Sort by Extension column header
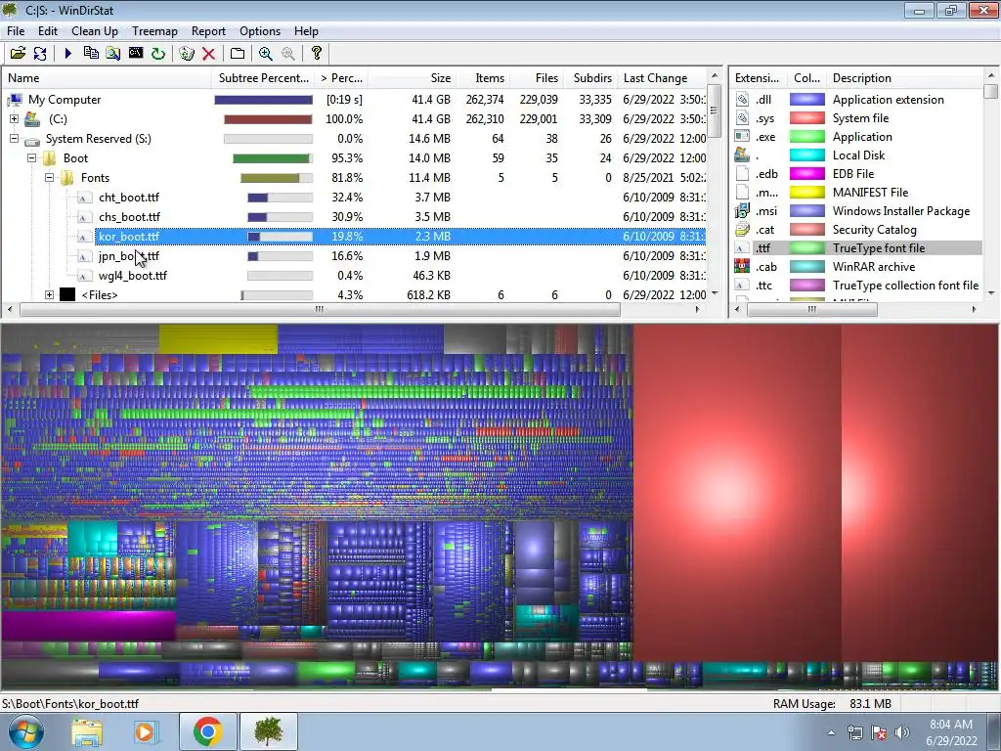This screenshot has width=1001, height=751. tap(758, 78)
